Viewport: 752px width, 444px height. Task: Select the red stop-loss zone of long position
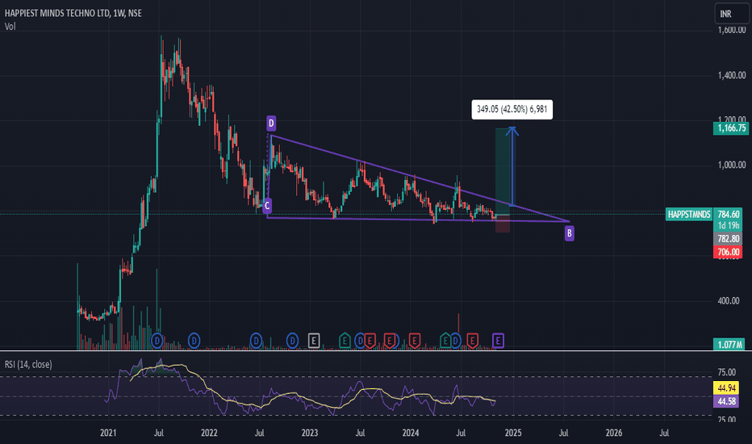[x=502, y=224]
